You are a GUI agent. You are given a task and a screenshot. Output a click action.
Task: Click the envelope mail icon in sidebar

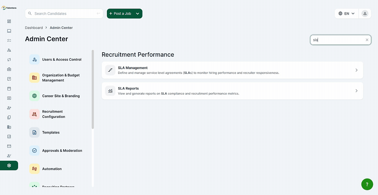pos(9,146)
